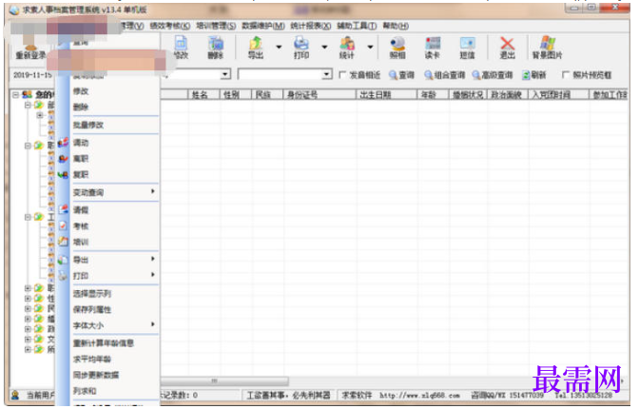Click the current-user icon in status bar

(15, 395)
